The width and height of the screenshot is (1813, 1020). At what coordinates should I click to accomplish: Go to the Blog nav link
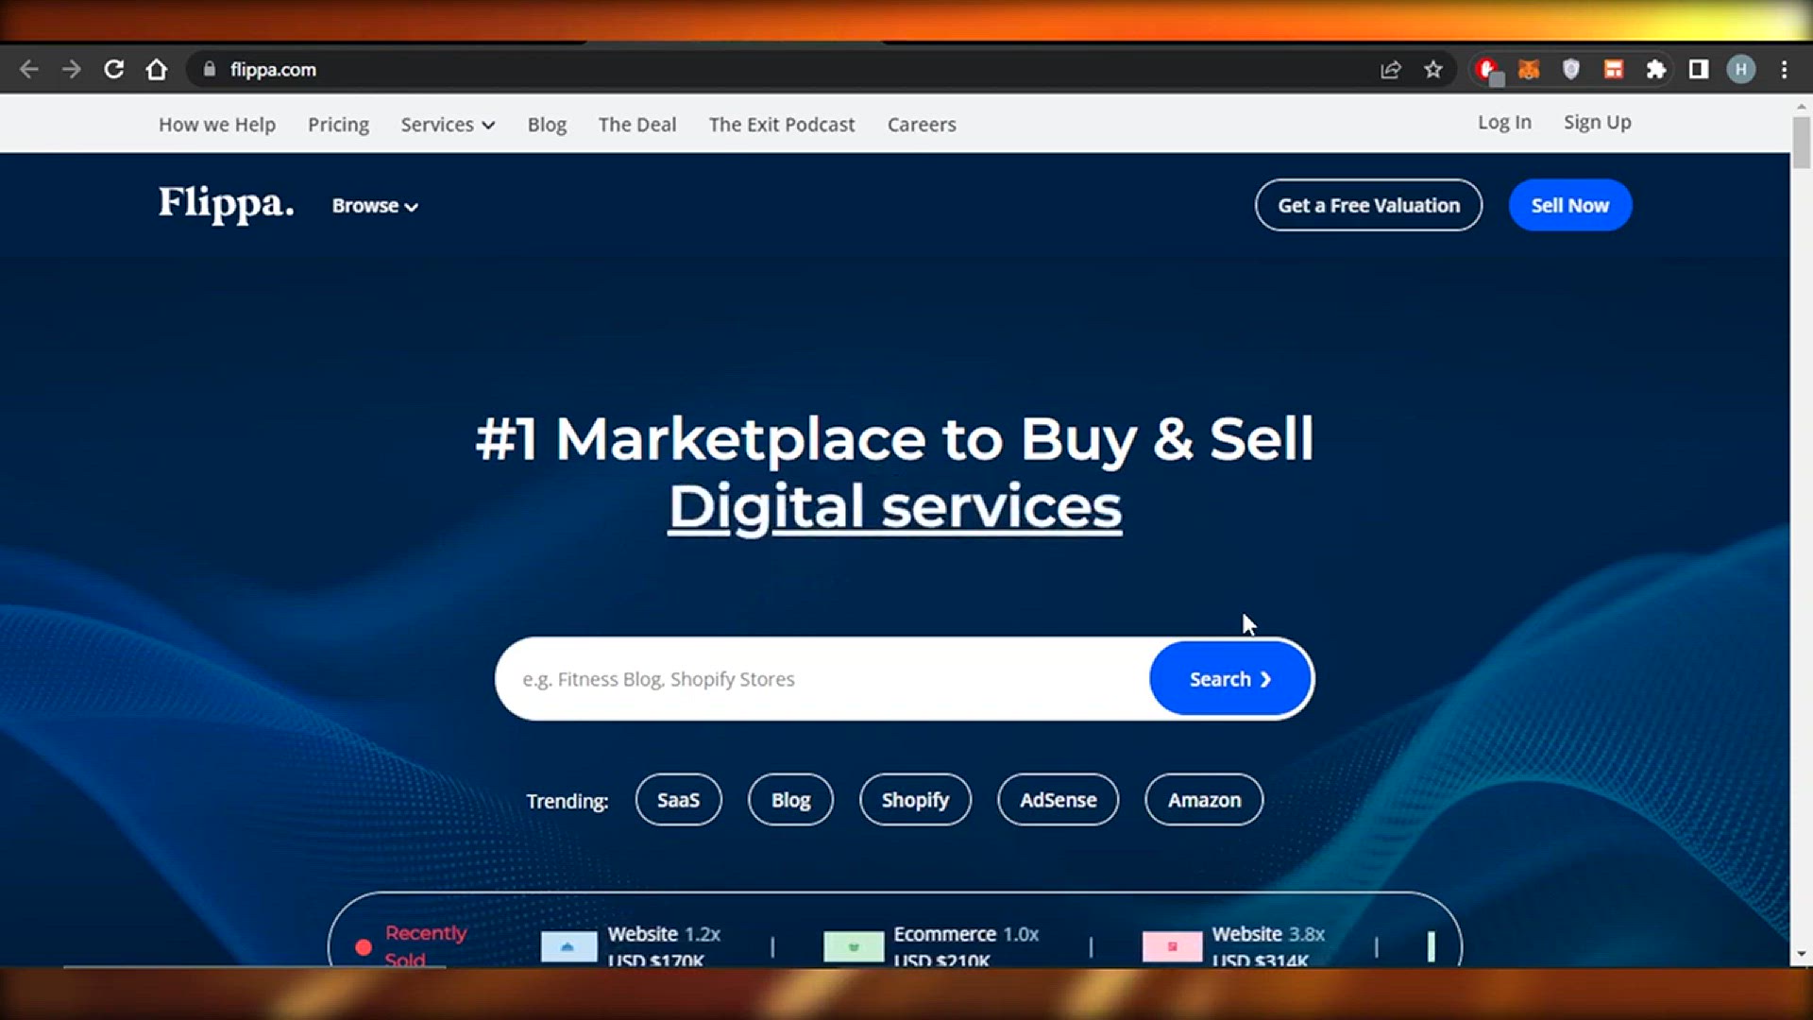tap(547, 125)
